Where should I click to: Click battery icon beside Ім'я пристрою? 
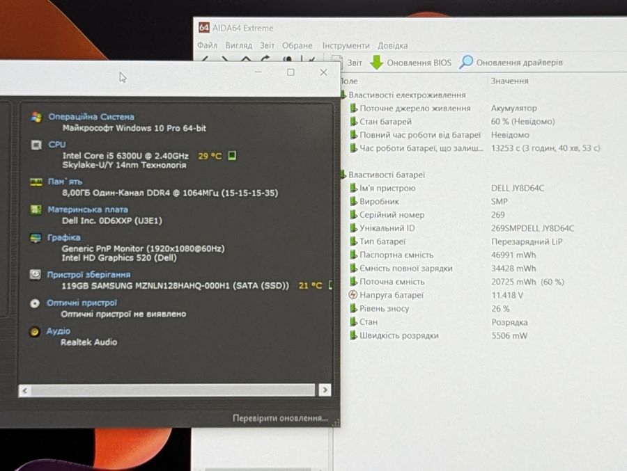pyautogui.click(x=353, y=188)
